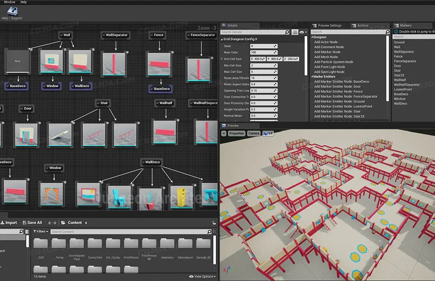Expand the Grid Cell Size property
Screen dimensions: 435x281
tap(221, 59)
